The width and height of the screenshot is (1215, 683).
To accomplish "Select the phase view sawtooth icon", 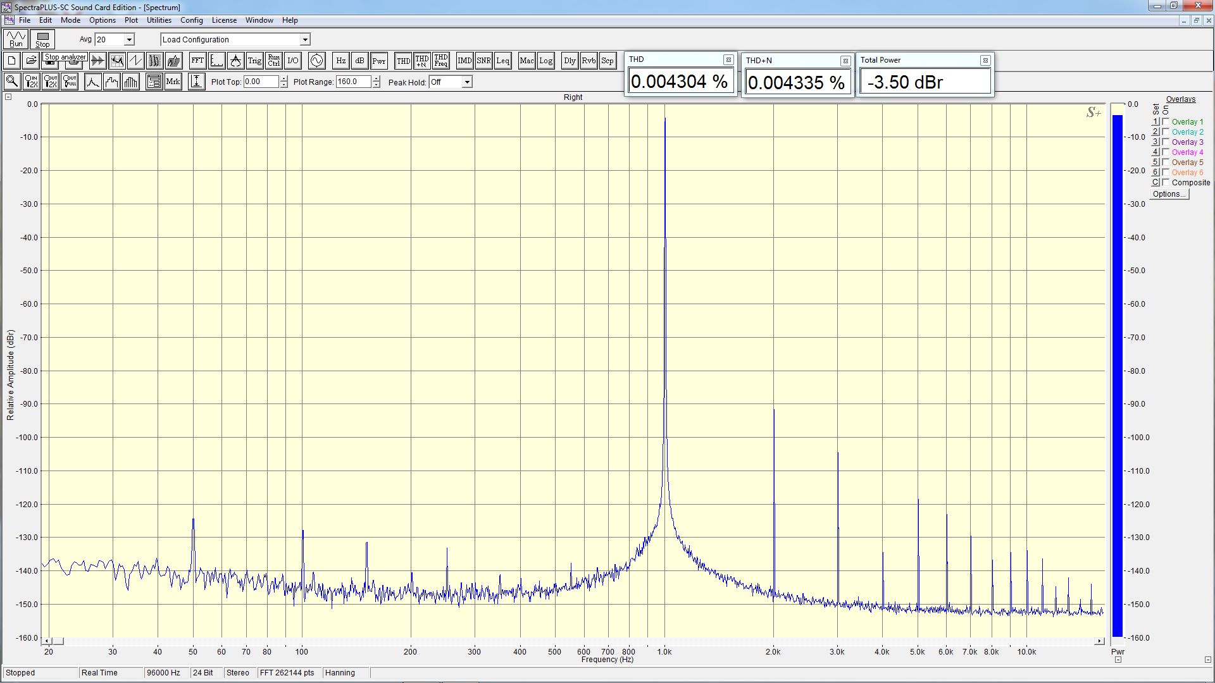I will coord(135,61).
